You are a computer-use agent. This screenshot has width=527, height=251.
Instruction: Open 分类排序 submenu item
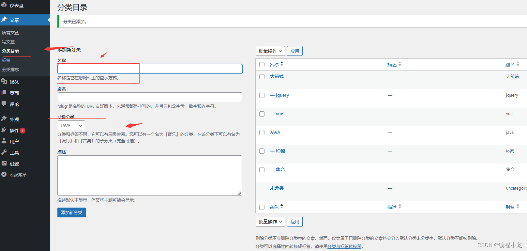click(x=10, y=70)
